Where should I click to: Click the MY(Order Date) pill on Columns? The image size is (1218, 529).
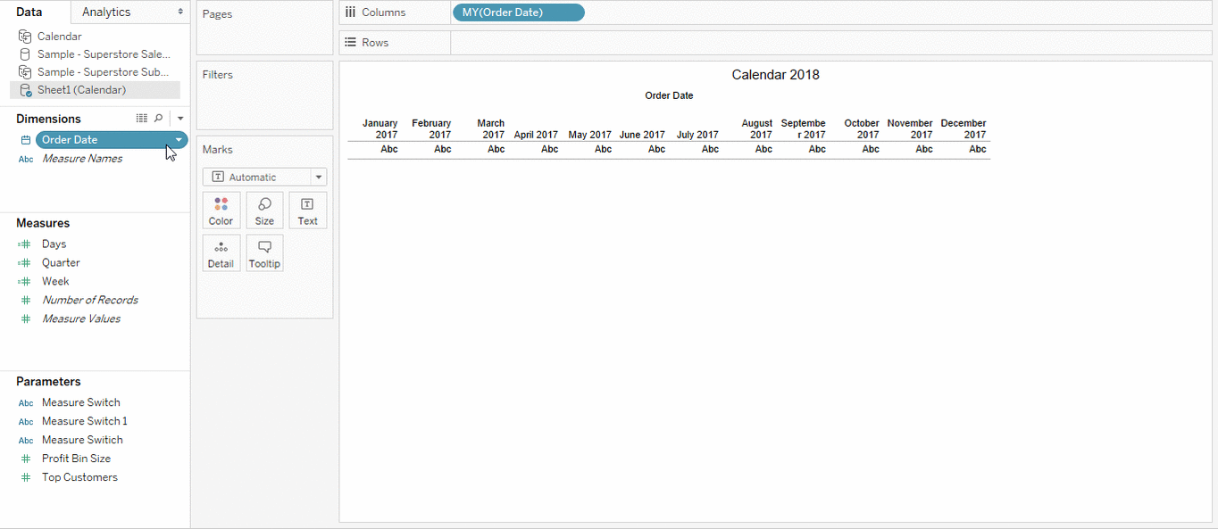(518, 12)
